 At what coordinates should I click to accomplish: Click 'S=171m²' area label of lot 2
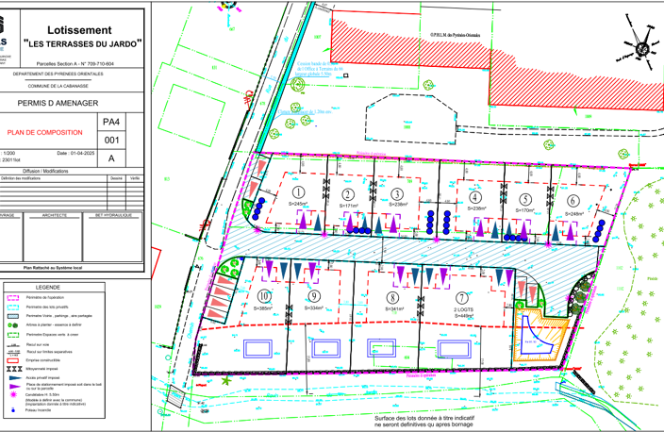click(349, 206)
